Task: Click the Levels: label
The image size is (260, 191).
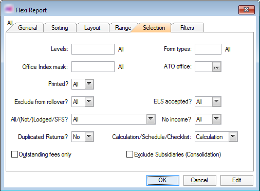Action: tap(60, 49)
